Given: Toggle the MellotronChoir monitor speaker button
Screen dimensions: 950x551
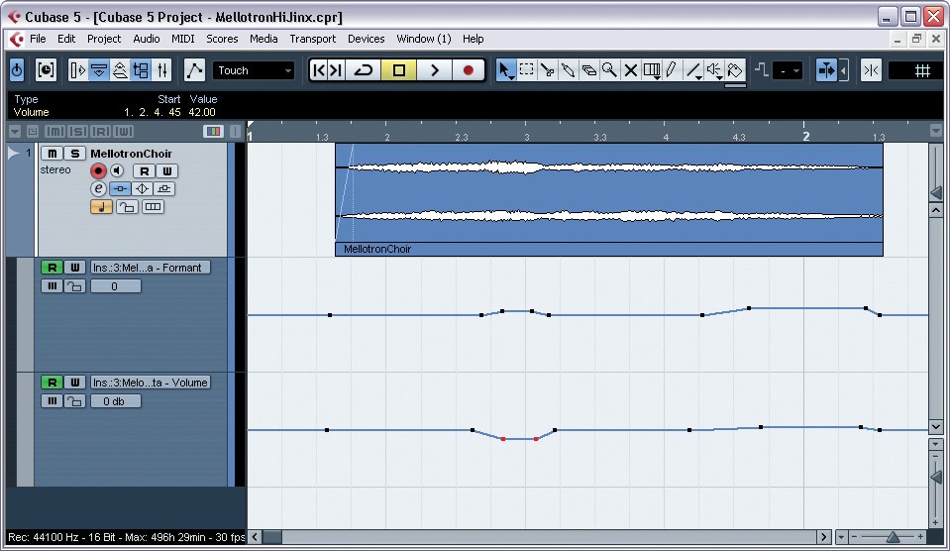Looking at the screenshot, I should (x=117, y=170).
